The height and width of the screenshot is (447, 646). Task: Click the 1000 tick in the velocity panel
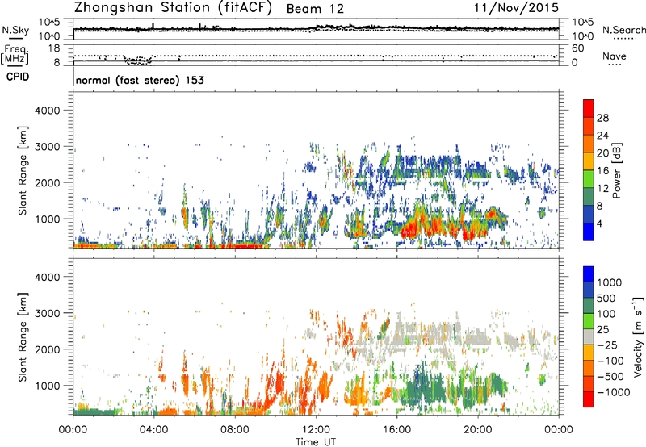point(48,386)
